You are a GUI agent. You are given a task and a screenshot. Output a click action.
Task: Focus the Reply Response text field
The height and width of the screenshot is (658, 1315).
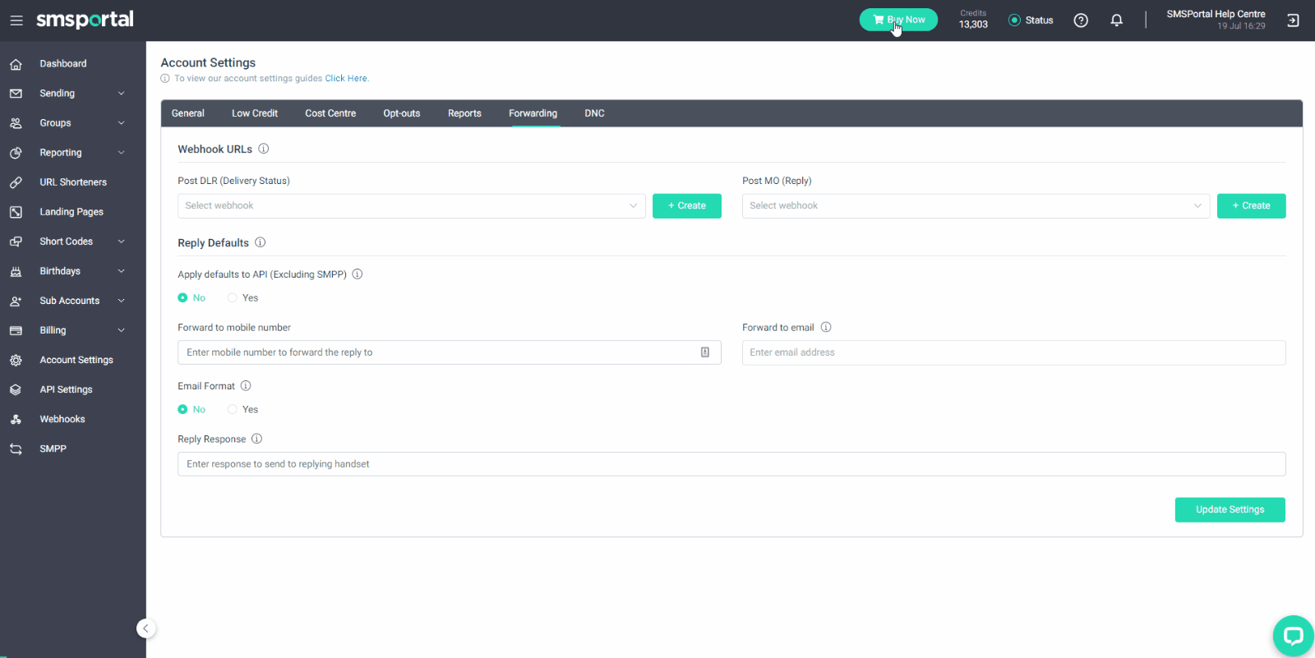pyautogui.click(x=731, y=464)
